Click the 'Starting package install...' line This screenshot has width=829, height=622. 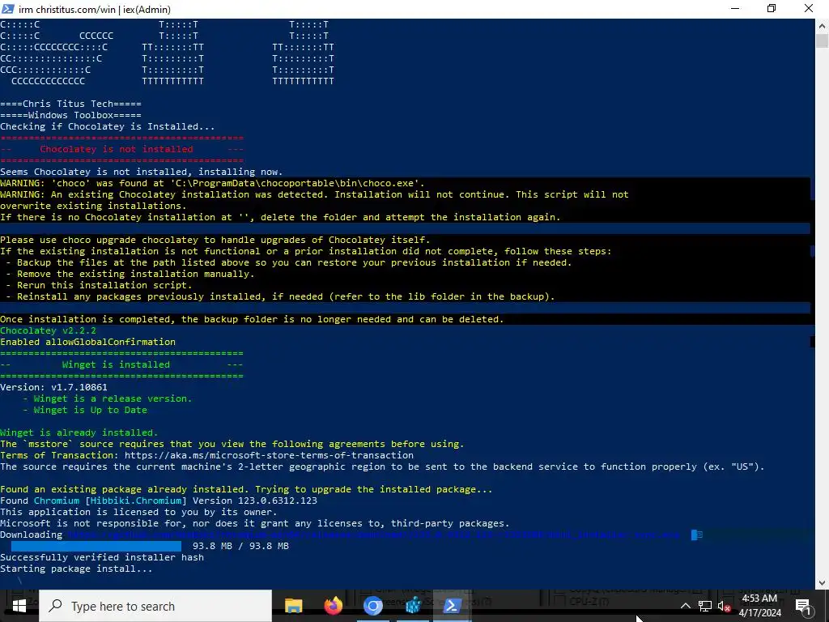tap(76, 569)
